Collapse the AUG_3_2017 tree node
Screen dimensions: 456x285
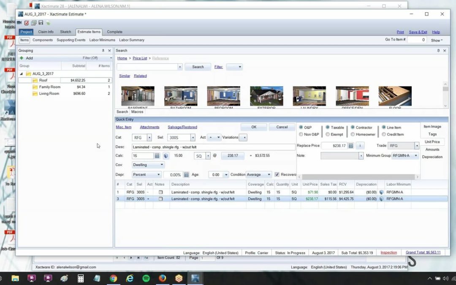[x=21, y=74]
